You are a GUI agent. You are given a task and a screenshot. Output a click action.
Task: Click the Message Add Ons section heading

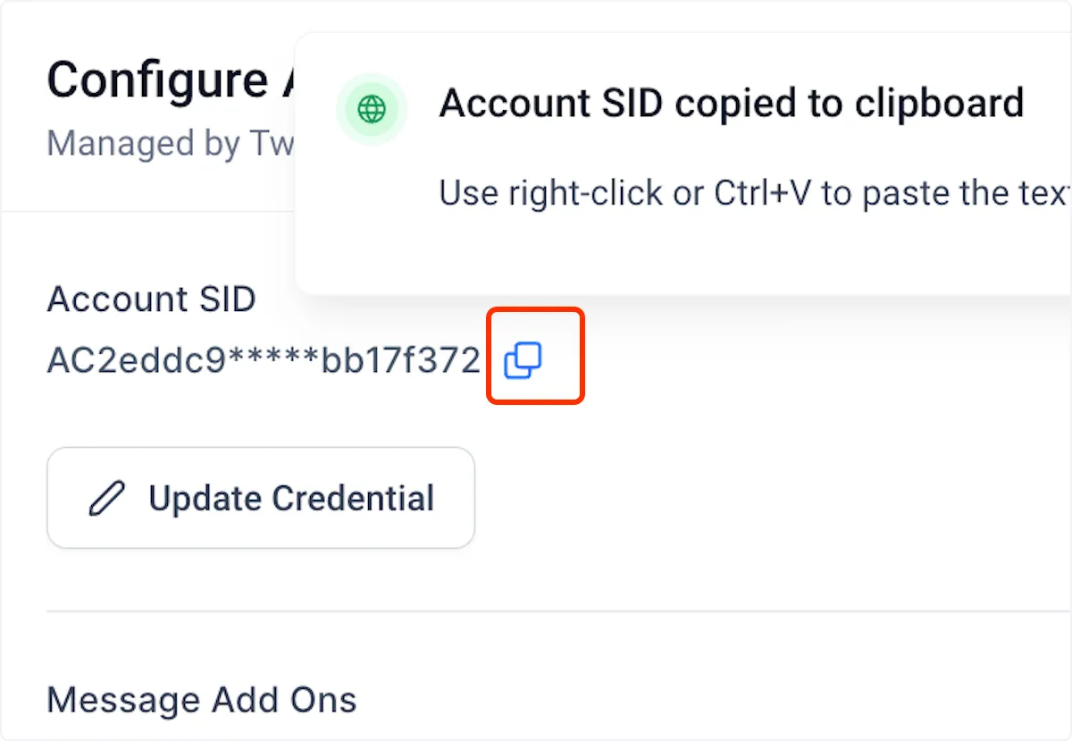201,699
